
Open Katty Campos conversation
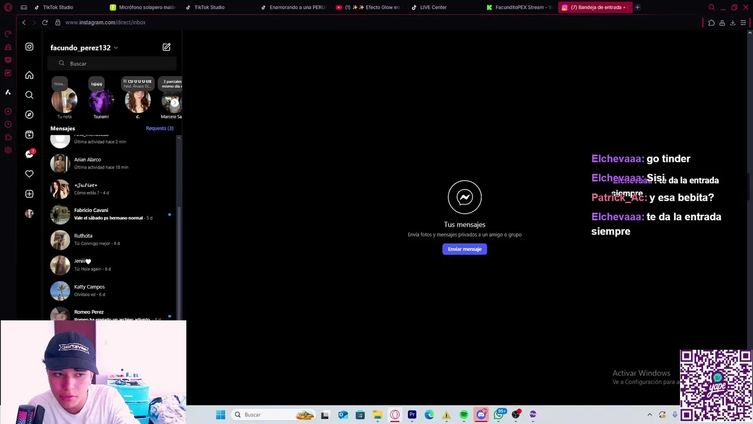[113, 290]
